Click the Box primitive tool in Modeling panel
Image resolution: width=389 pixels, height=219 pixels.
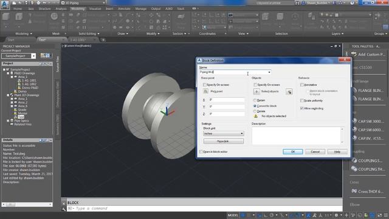5,17
